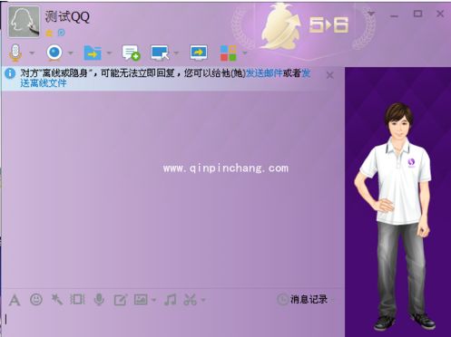This screenshot has width=451, height=337.
Task: Open the emoji smiley picker
Action: pos(36,300)
